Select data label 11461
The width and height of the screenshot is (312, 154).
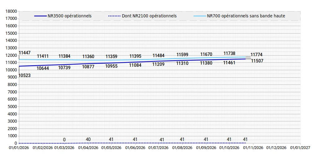pyautogui.click(x=229, y=63)
